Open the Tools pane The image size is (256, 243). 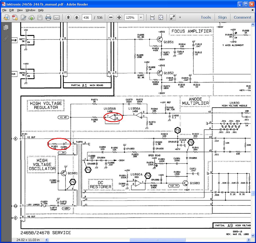(x=206, y=17)
